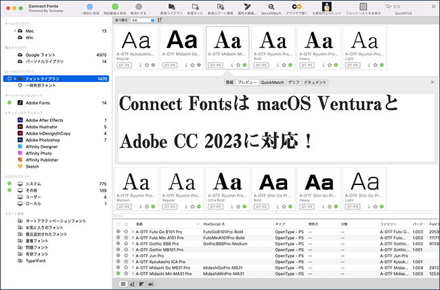Click the ブラウザで開く open in browser icon
The height and width of the screenshot is (290, 440).
click(296, 7)
